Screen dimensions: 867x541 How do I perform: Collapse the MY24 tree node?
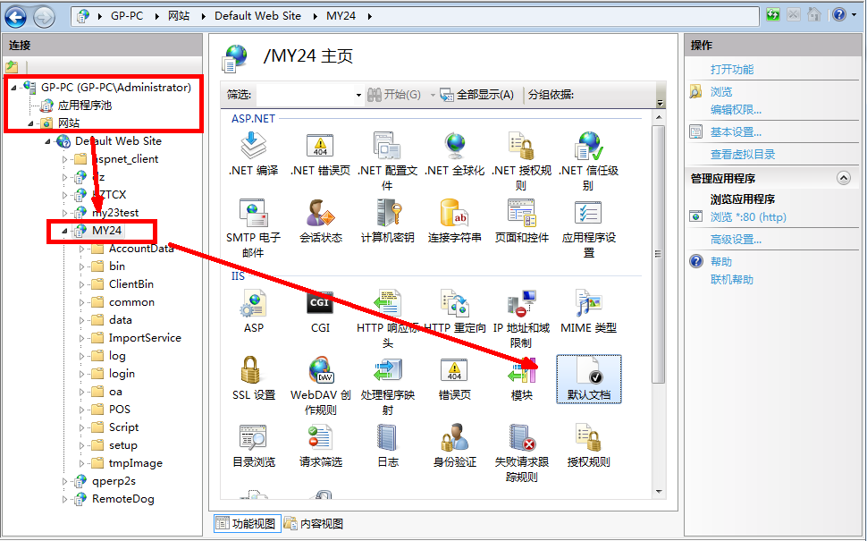[64, 231]
